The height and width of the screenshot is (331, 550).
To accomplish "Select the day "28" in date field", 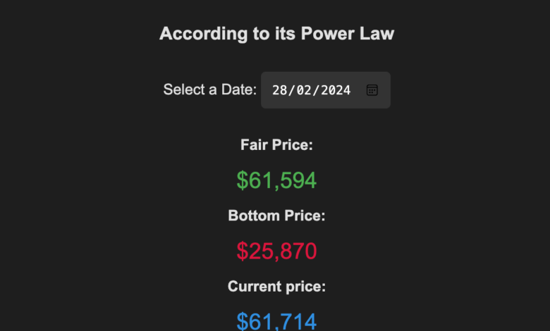I will click(280, 90).
